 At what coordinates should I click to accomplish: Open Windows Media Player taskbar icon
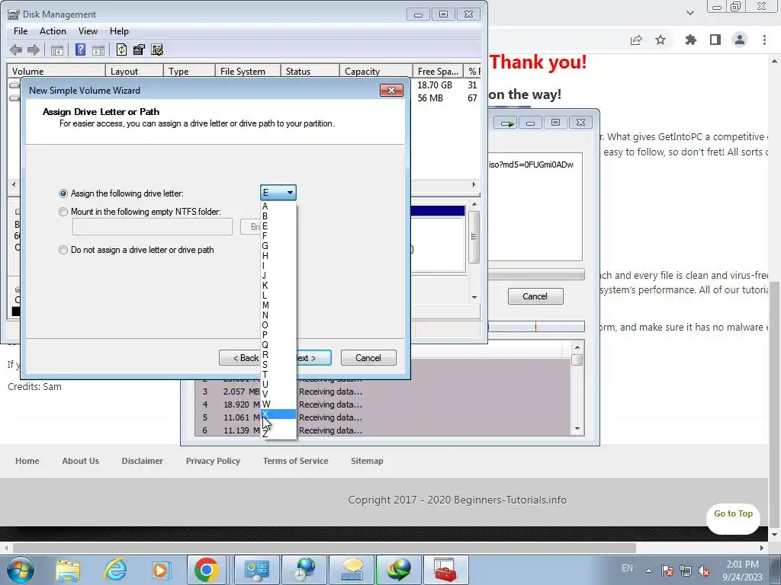(x=160, y=570)
